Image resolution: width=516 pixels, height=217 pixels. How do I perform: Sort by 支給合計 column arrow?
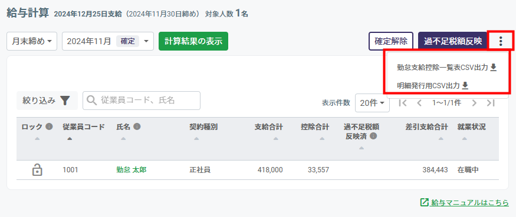(275, 139)
